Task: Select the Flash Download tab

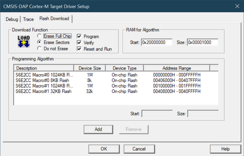Action: pyautogui.click(x=54, y=19)
